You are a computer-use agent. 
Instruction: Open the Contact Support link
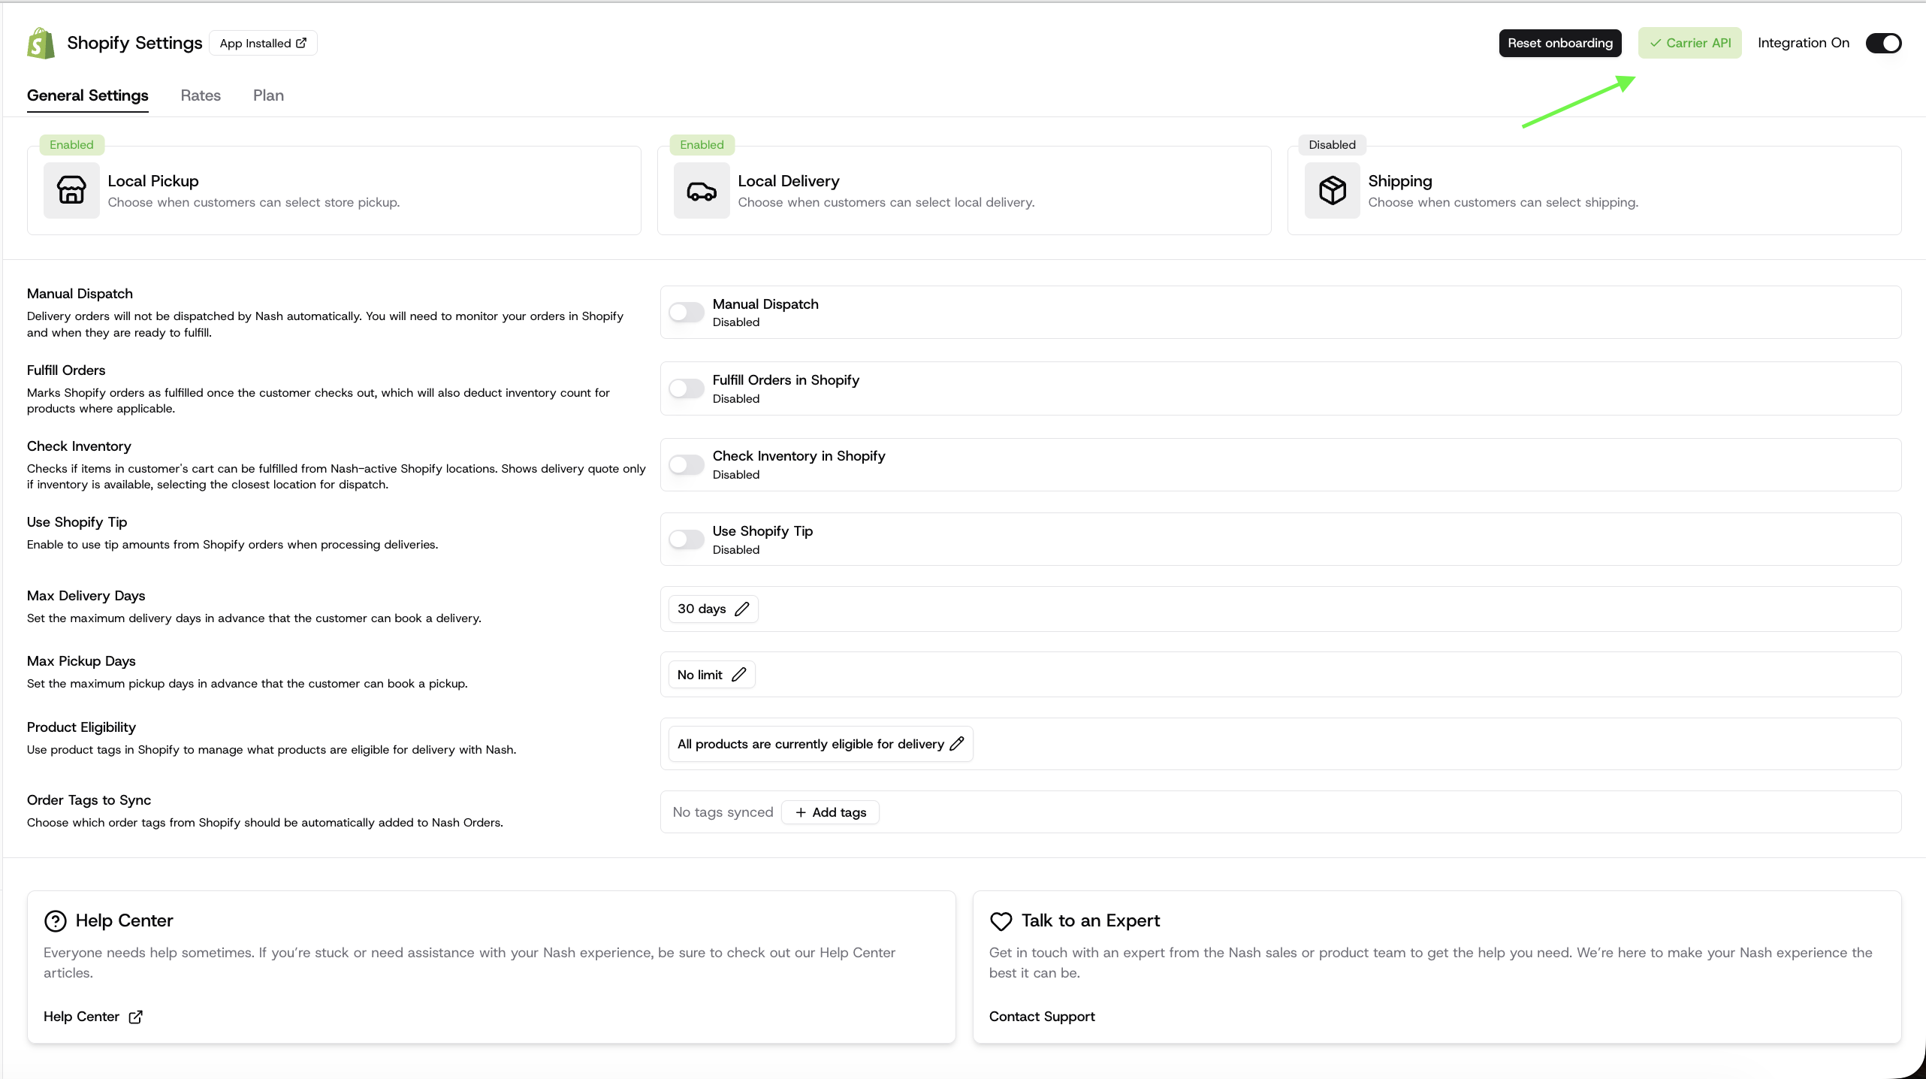(x=1041, y=1017)
